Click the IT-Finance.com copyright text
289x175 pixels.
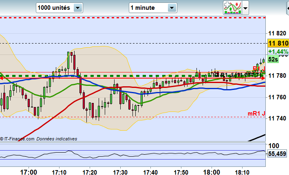click(x=17, y=139)
